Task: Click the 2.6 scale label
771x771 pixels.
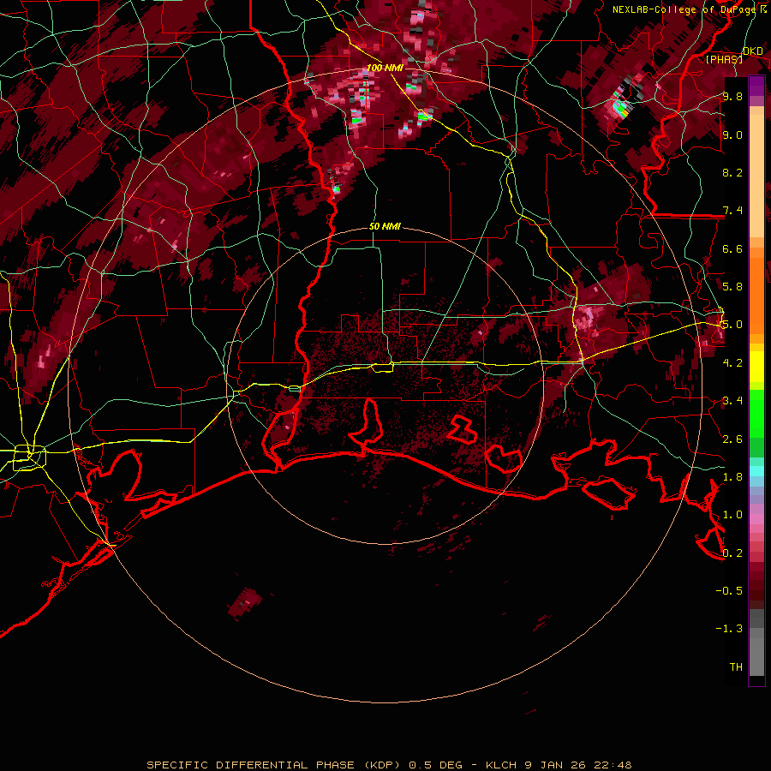Action: (732, 439)
